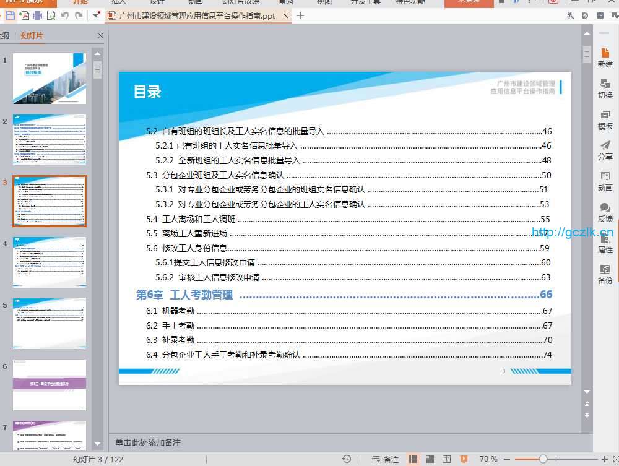Viewport: 619px width, 466px height.
Task: Click the 分享 (Share) sidebar icon
Action: coord(605,151)
